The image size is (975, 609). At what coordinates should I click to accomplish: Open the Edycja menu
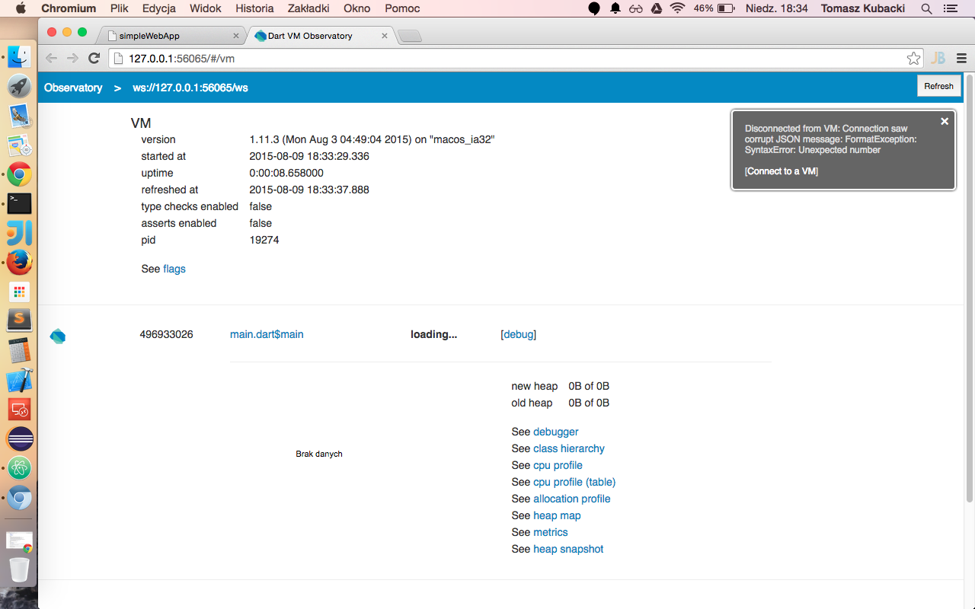click(x=158, y=8)
